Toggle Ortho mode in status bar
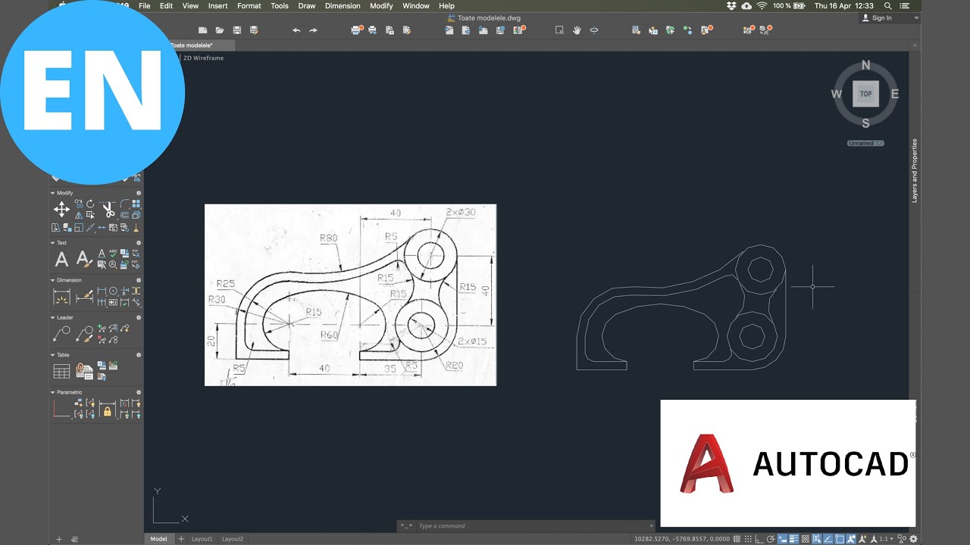The height and width of the screenshot is (545, 970). point(759,539)
